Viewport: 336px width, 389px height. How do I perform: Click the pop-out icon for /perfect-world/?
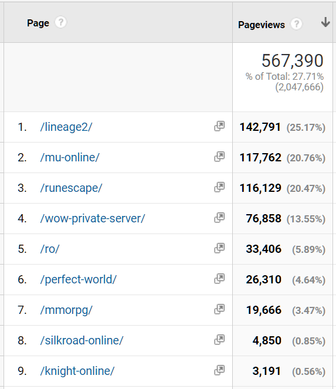pyautogui.click(x=219, y=279)
